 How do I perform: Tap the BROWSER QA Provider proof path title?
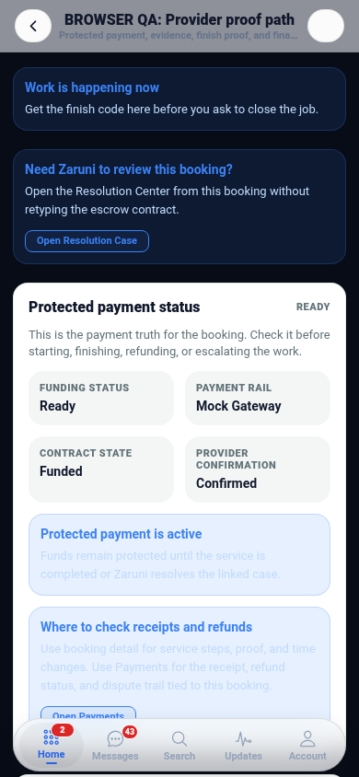point(179,20)
